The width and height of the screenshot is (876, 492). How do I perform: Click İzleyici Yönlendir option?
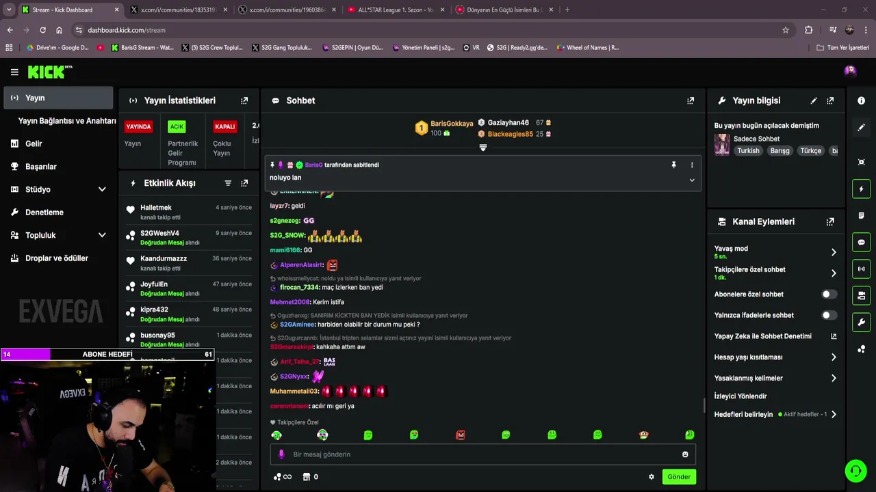coord(740,396)
